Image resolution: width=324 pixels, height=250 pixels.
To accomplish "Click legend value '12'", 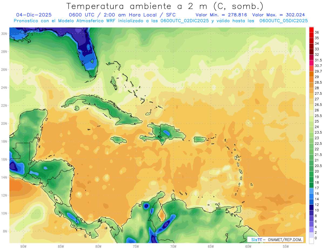I will tap(317, 205).
